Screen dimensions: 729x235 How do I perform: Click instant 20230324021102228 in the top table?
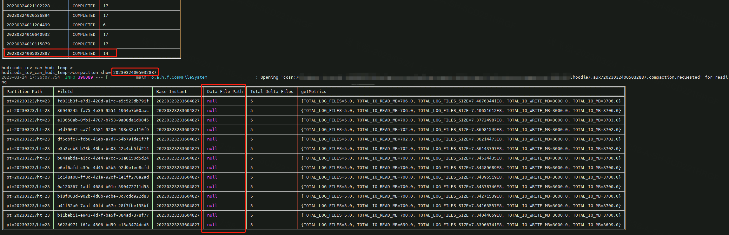click(28, 6)
